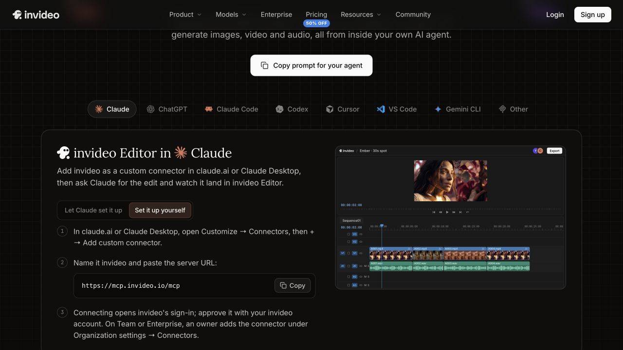Switch to the Other tab
623x350 pixels.
click(x=513, y=109)
